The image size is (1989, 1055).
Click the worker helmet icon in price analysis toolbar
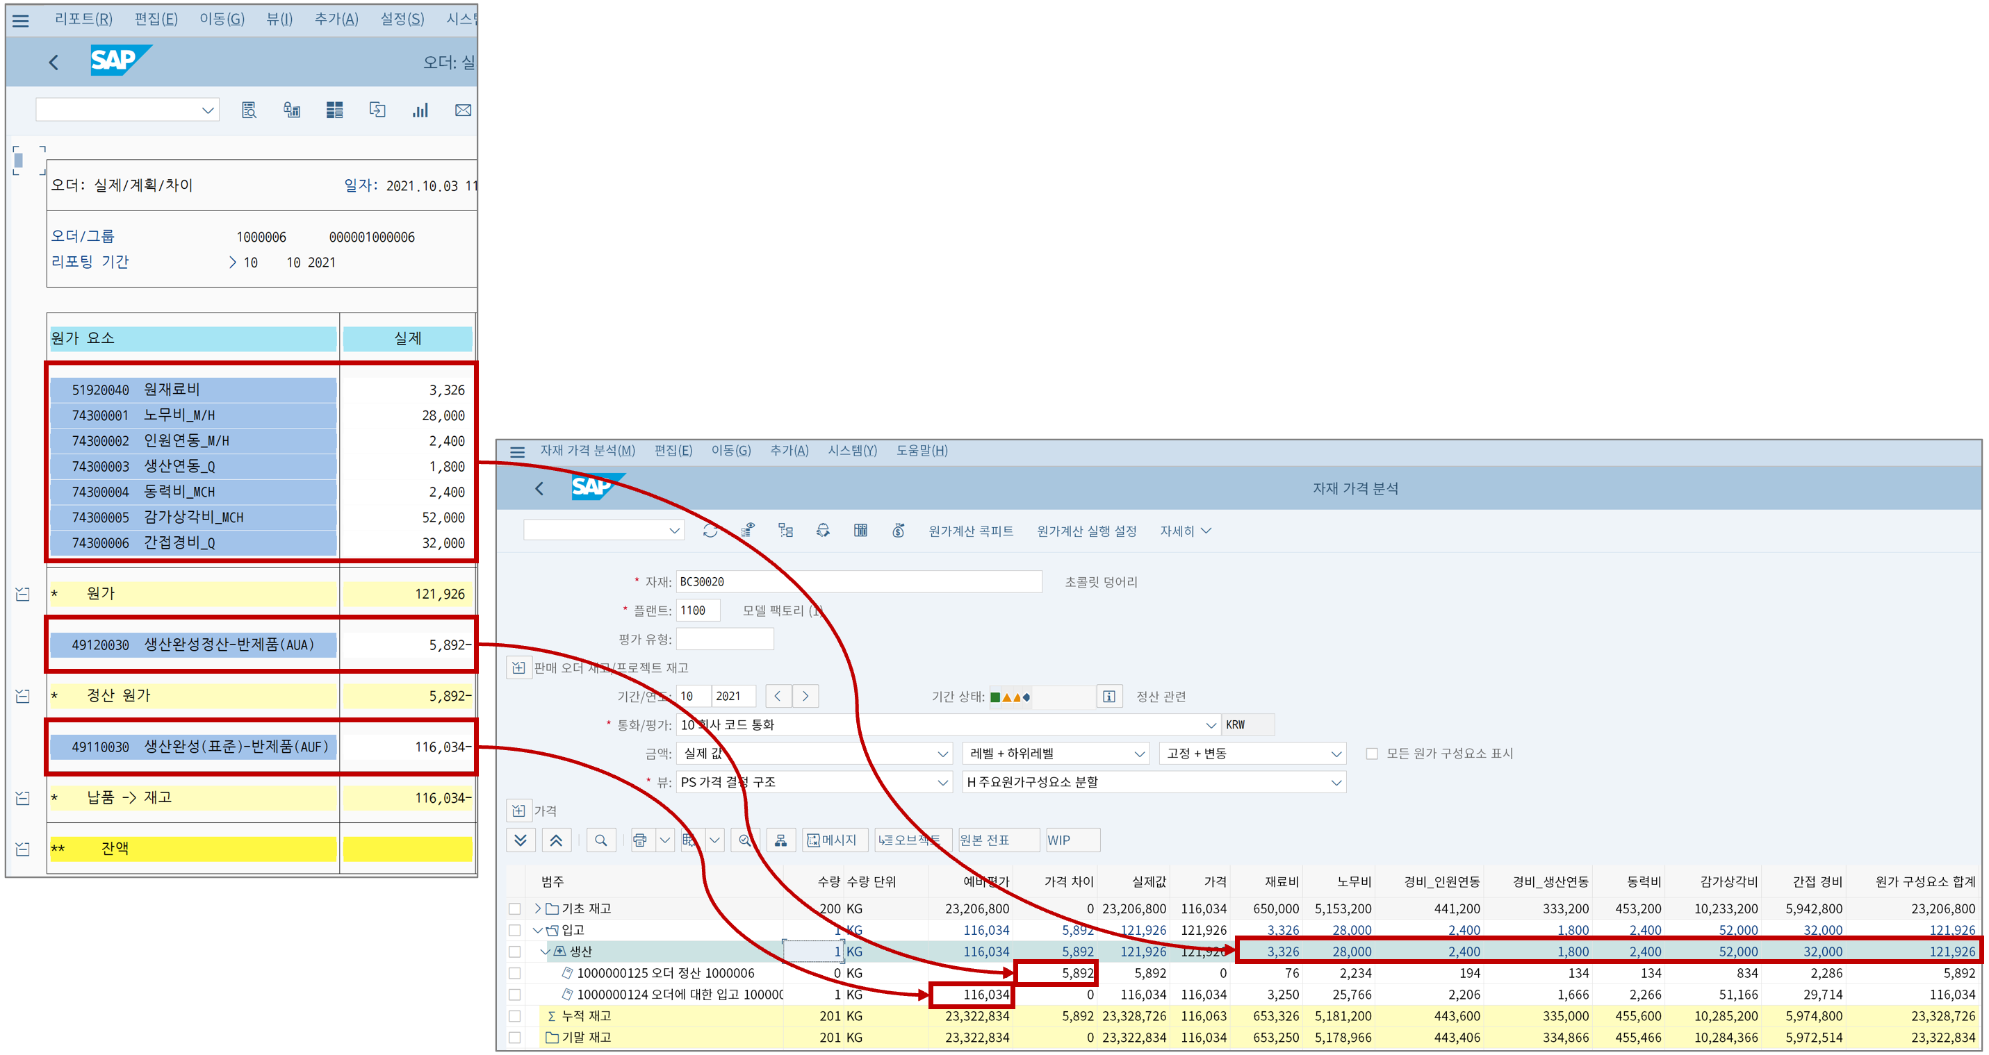coord(823,530)
